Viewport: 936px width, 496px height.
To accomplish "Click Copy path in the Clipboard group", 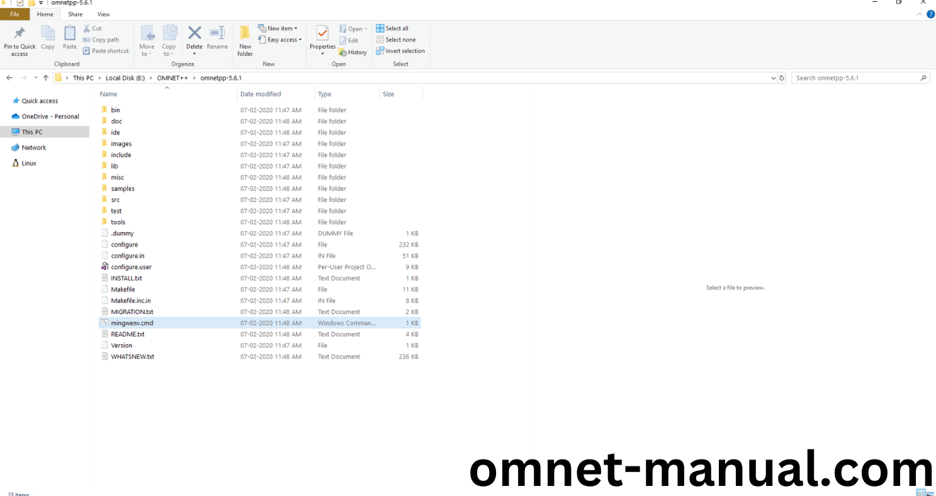I will (x=101, y=40).
